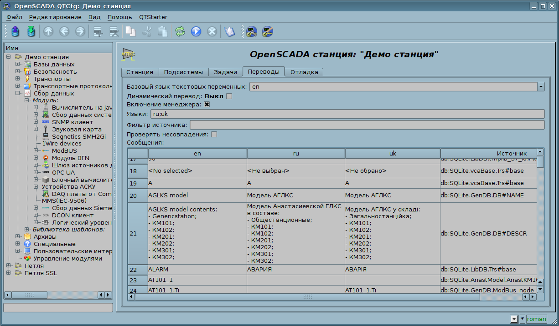Expand the Петля SSL tree node
This screenshot has height=326, width=559.
[9, 273]
